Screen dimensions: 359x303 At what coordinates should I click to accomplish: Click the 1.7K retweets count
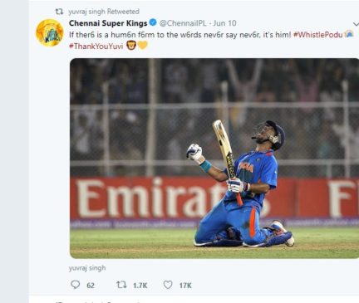coord(140,286)
